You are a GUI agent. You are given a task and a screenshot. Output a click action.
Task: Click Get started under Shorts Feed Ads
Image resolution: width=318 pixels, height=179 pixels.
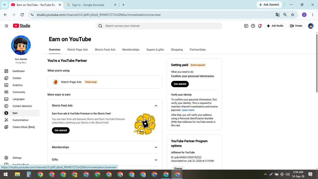coord(61,130)
